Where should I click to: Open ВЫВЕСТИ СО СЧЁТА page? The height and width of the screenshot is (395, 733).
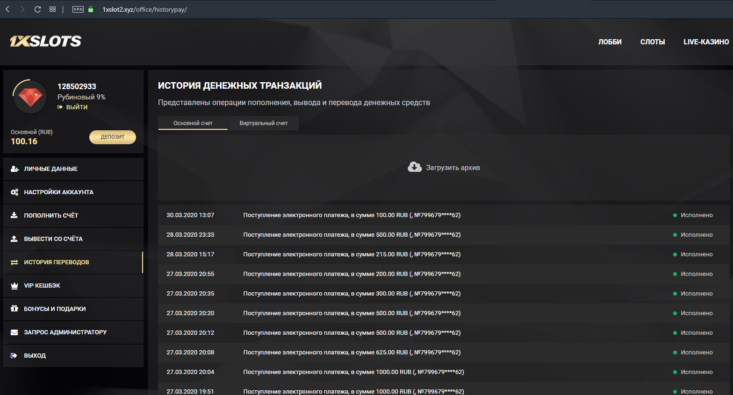(x=53, y=239)
